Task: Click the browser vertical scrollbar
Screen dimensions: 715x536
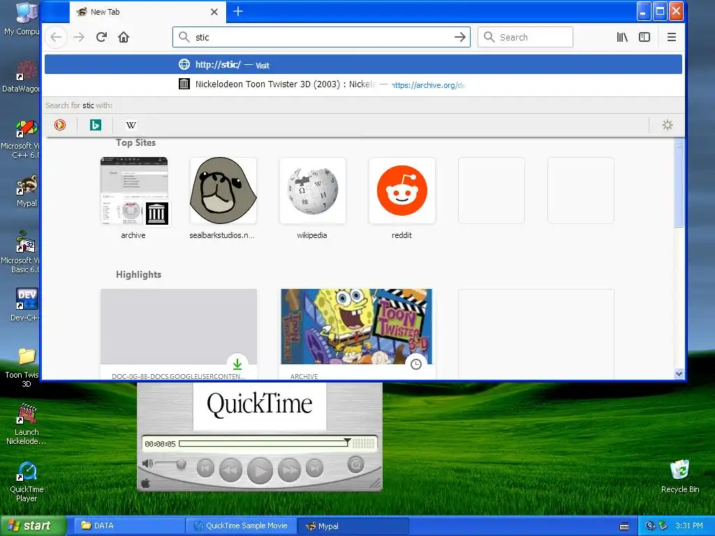Action: tap(679, 182)
